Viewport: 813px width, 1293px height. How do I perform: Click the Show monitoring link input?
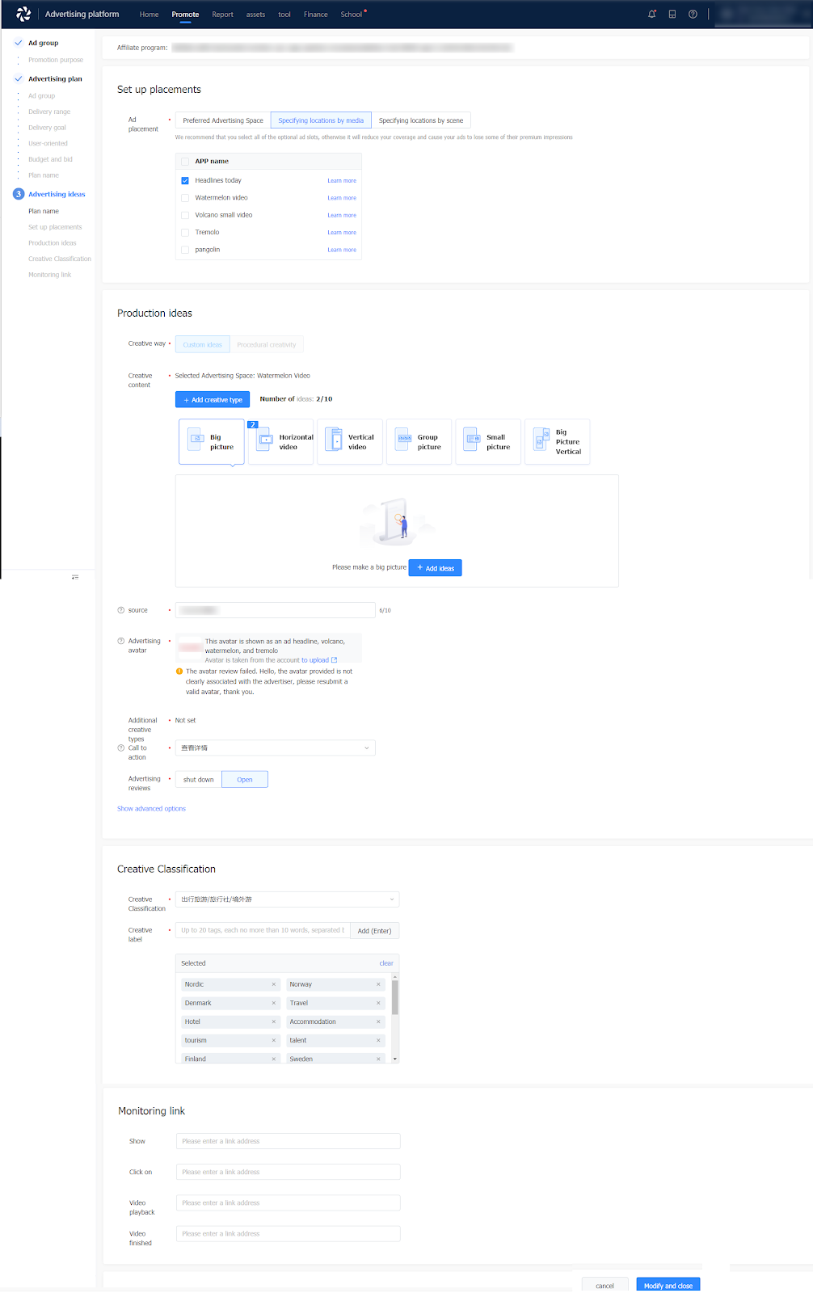pyautogui.click(x=288, y=1141)
